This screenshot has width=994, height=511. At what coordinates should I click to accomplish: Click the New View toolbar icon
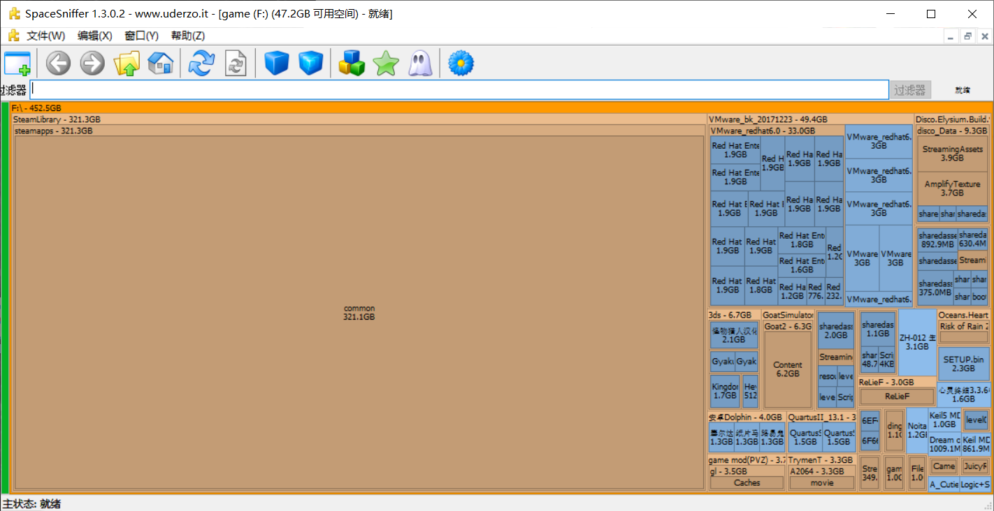[x=17, y=64]
